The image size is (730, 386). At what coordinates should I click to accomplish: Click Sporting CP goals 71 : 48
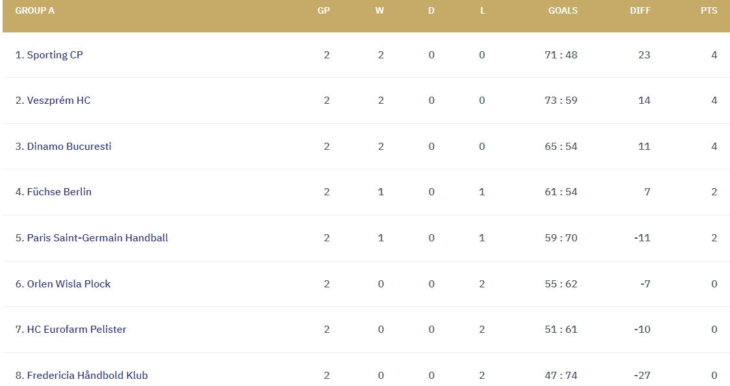click(561, 55)
